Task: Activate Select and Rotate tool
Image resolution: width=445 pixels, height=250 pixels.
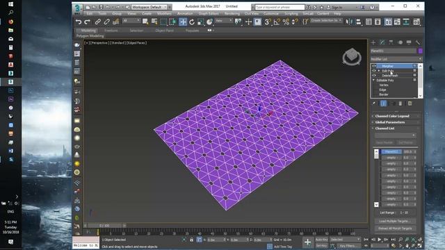Action: pos(192,22)
